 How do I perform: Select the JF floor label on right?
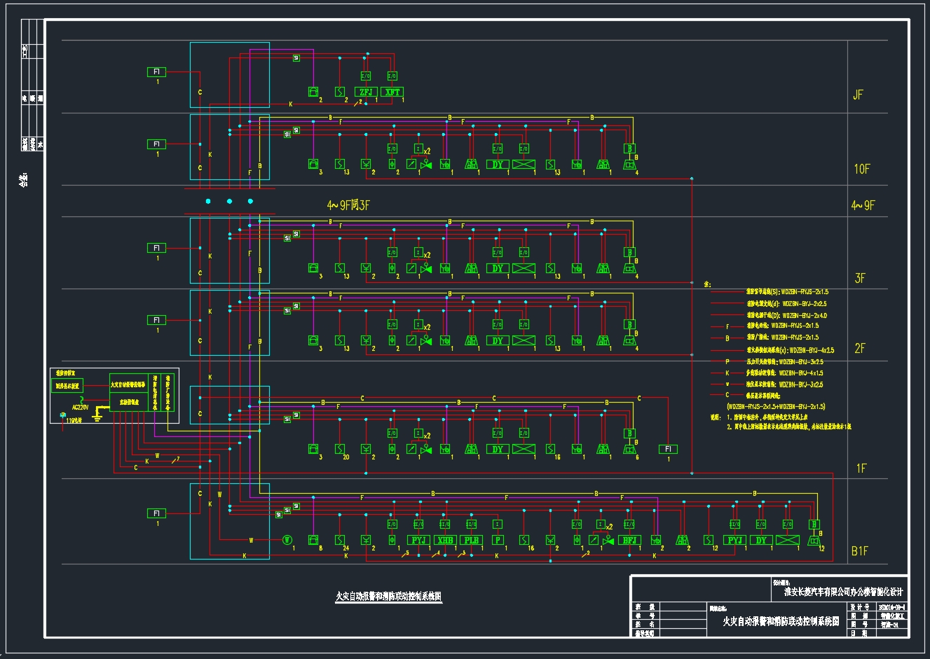(858, 95)
